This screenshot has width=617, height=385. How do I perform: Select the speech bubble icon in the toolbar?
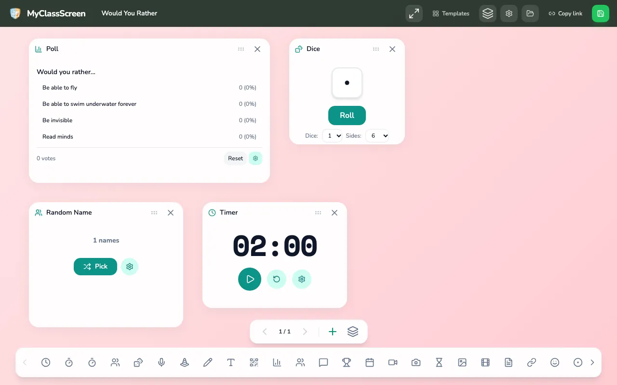point(323,362)
